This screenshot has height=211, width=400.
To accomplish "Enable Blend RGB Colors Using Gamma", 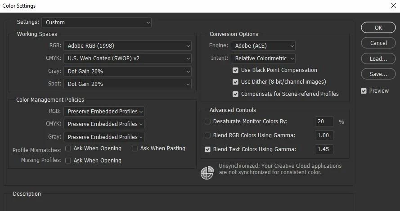I will 208,135.
